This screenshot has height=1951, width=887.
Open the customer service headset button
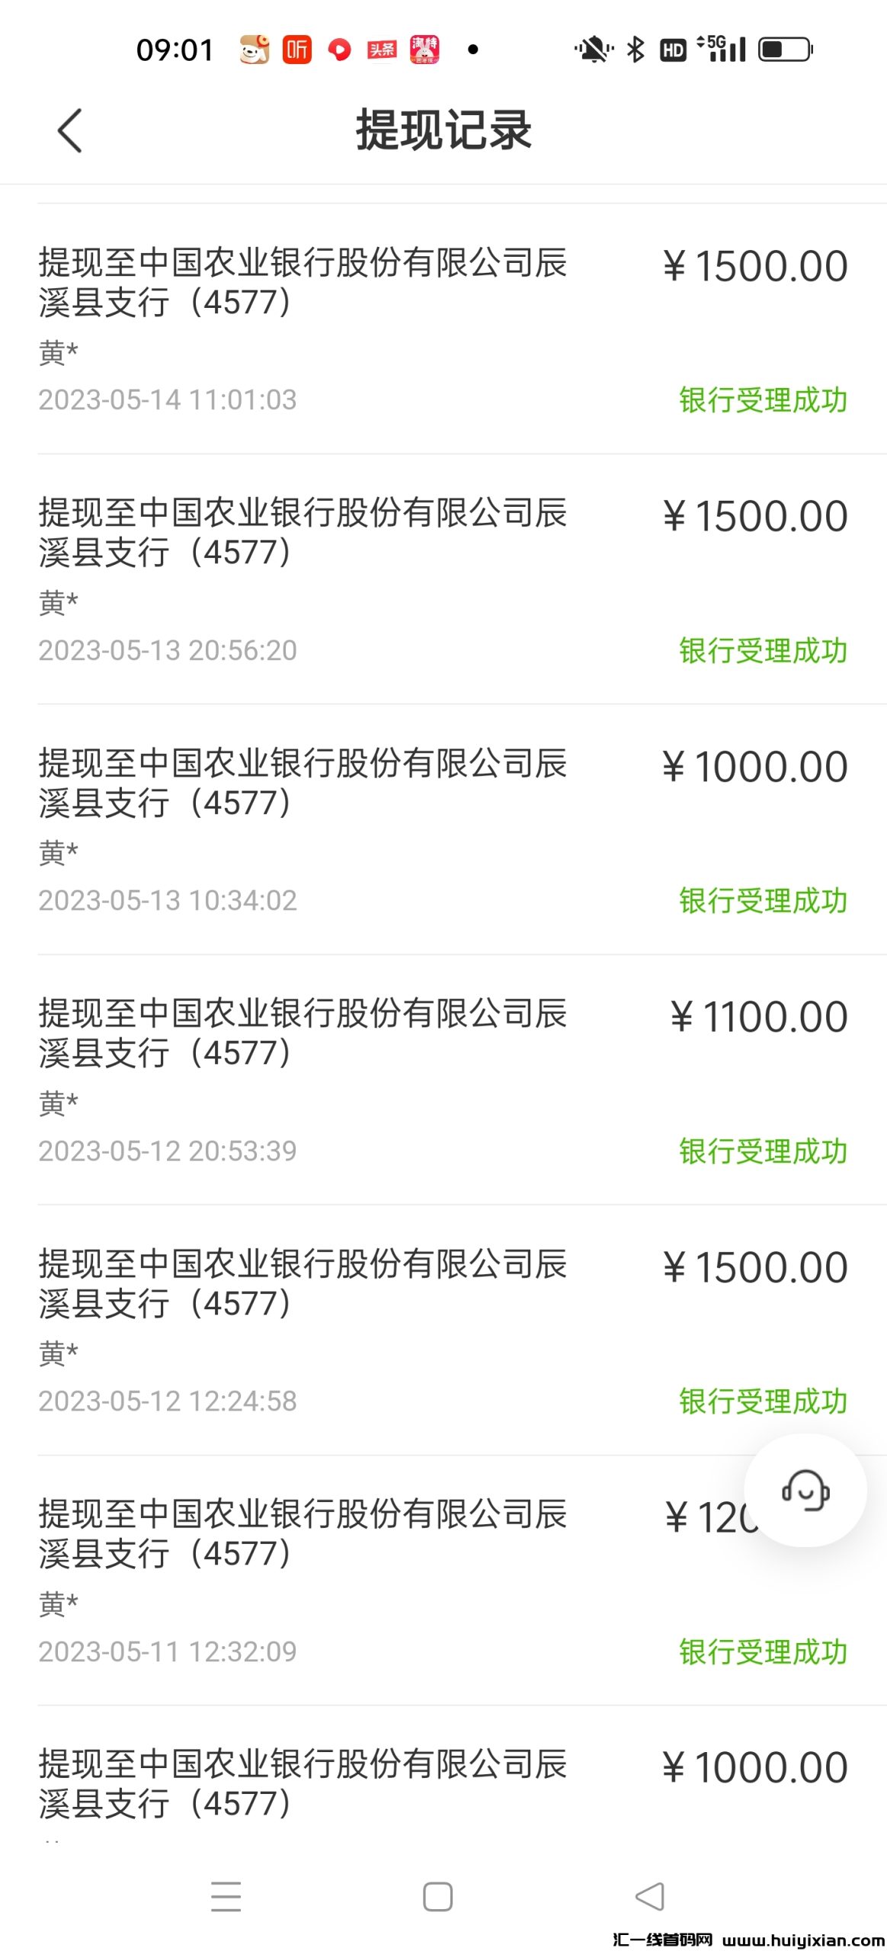point(805,1490)
